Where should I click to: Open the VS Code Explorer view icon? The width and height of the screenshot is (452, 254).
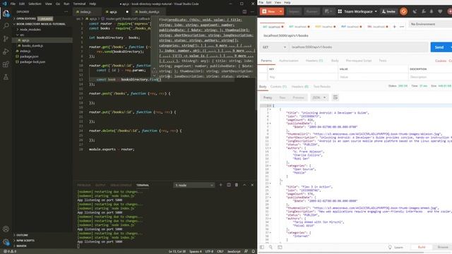(x=6, y=13)
